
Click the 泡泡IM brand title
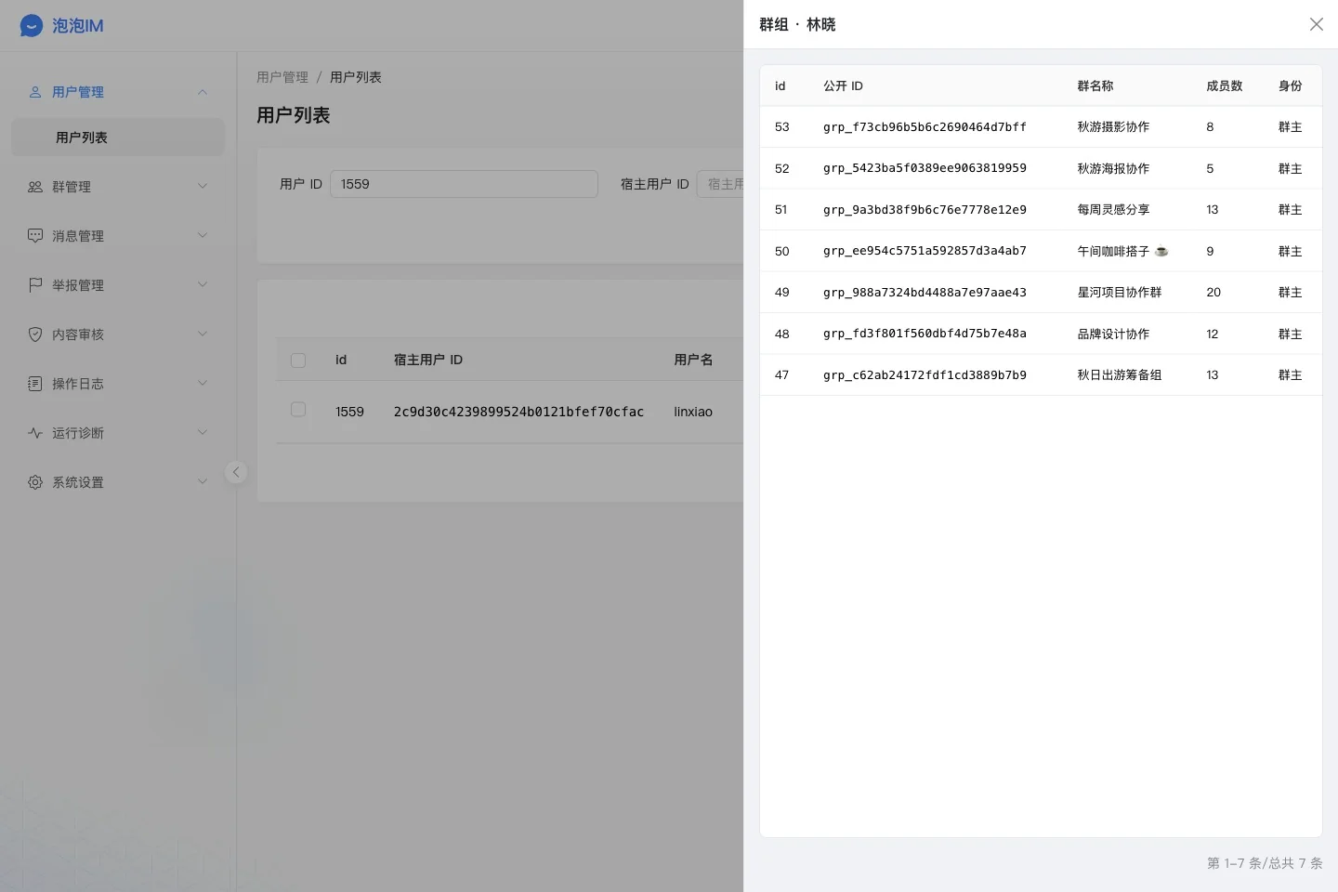click(x=78, y=26)
